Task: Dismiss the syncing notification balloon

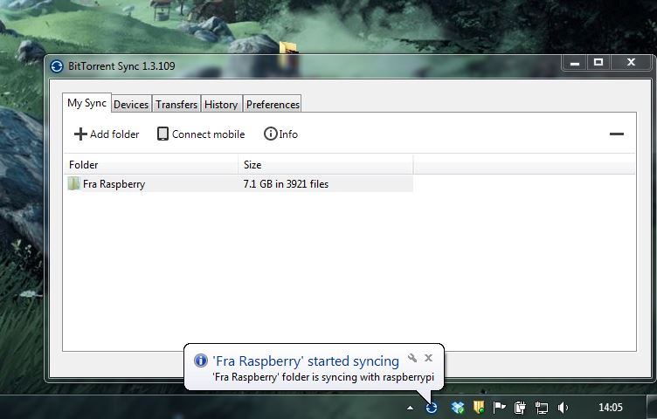Action: [428, 358]
